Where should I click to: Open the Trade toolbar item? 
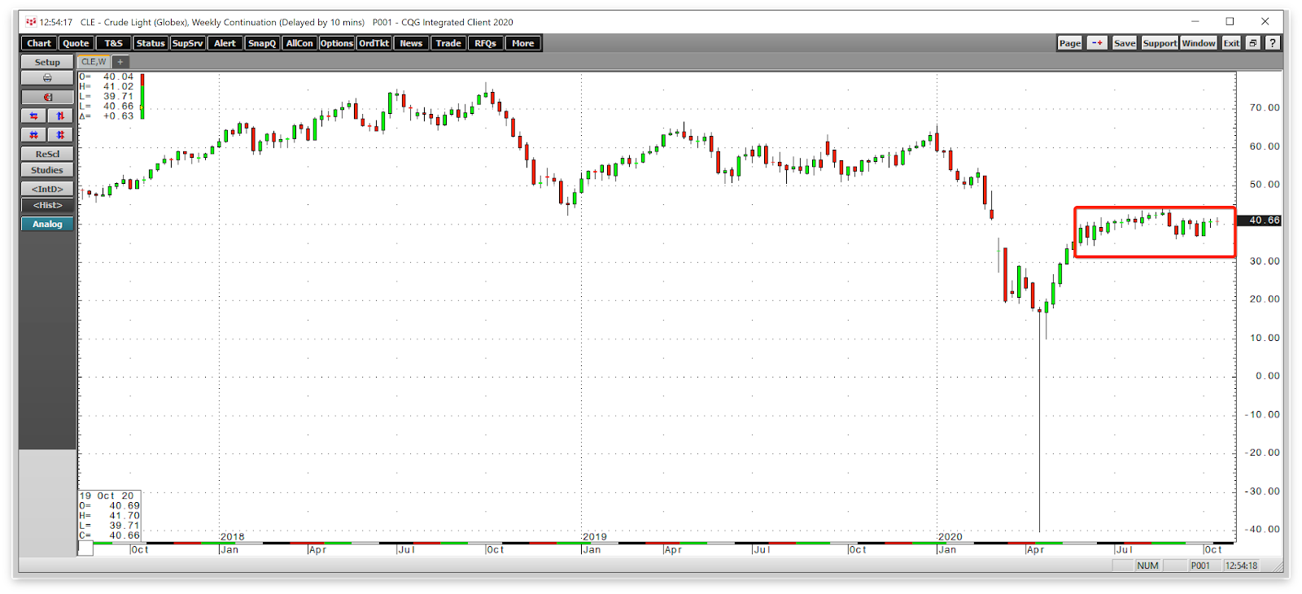click(x=448, y=43)
